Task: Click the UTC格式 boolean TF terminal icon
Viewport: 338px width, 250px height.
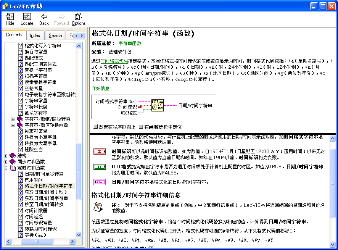Action: click(x=100, y=167)
